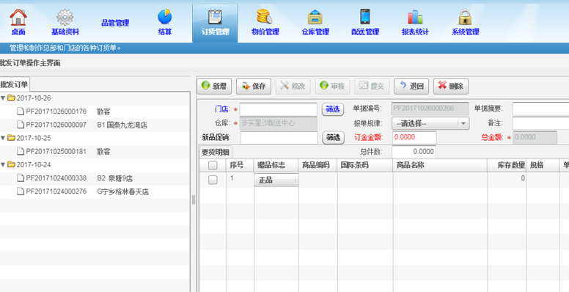Click the 单据编号 field
The image size is (569, 292).
tap(430, 109)
